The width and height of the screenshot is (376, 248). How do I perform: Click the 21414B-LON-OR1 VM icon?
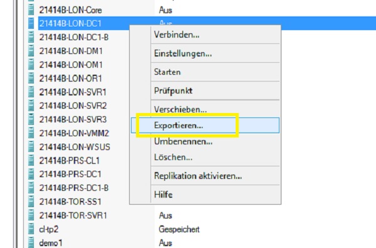tap(31, 78)
